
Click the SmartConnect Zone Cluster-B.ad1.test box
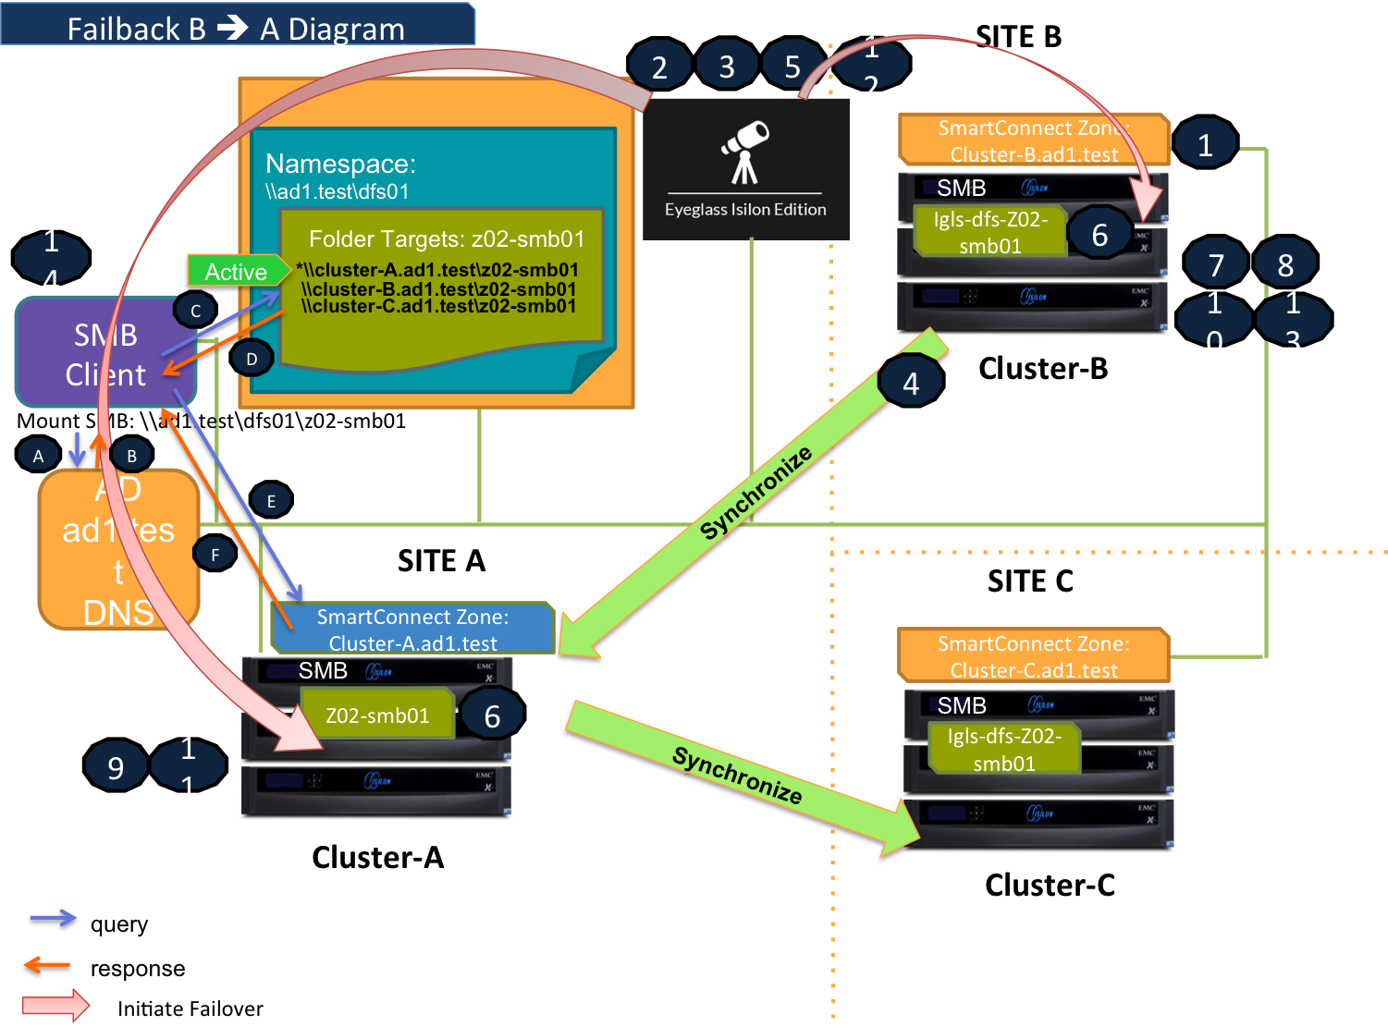pos(1034,140)
